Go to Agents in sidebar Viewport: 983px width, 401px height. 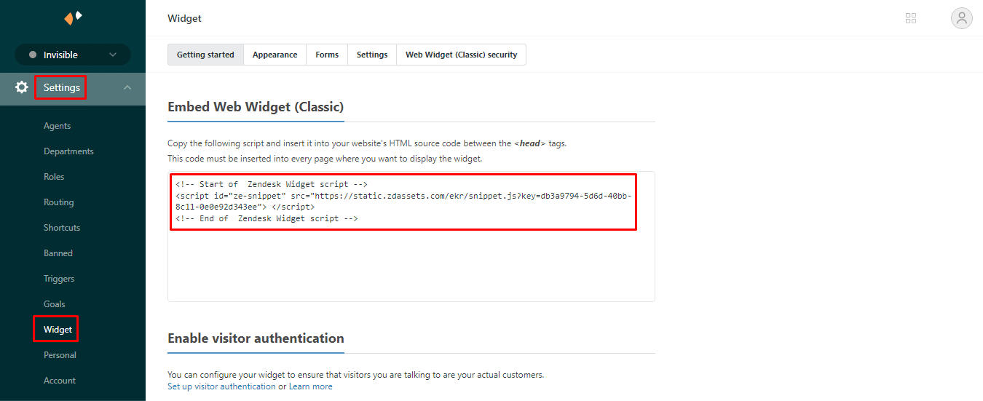pyautogui.click(x=57, y=126)
